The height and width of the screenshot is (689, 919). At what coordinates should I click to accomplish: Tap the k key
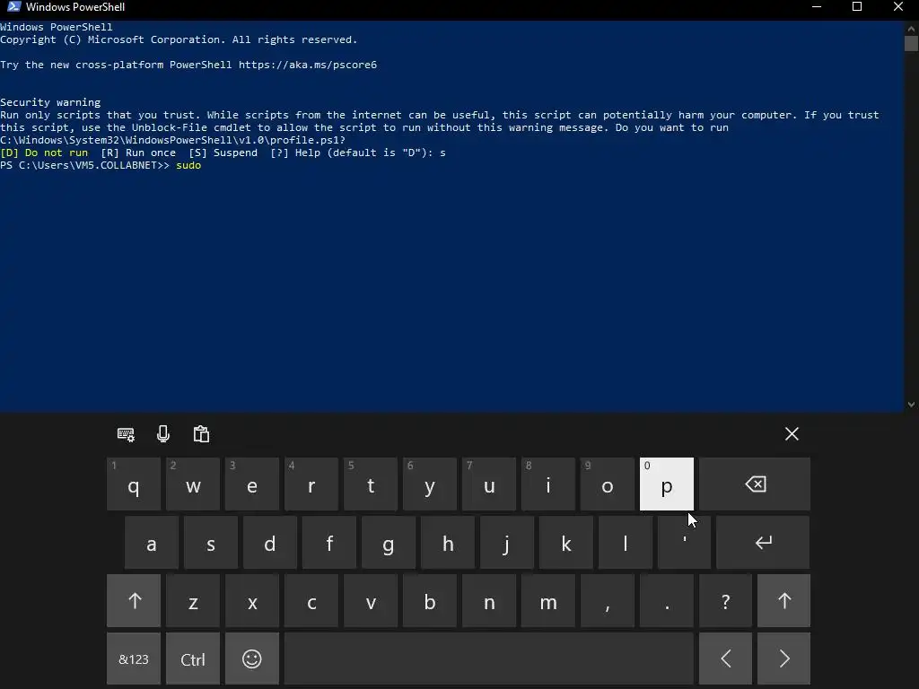(565, 543)
